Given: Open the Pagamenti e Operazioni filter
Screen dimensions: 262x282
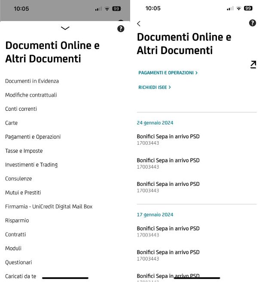Looking at the screenshot, I should pos(168,73).
